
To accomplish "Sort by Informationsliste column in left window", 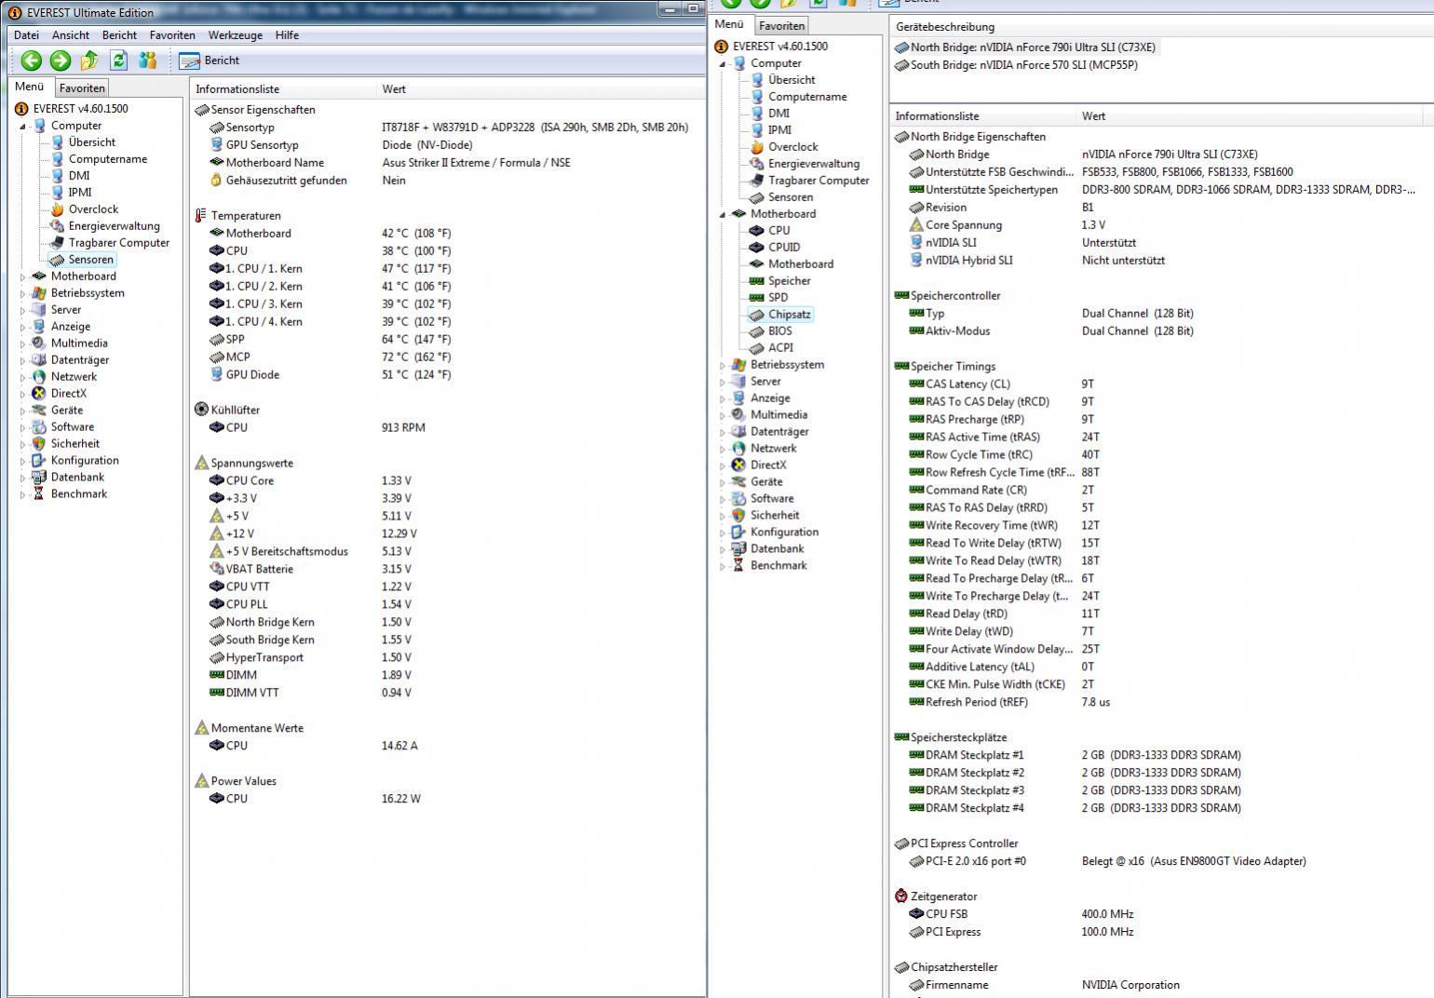I will [x=283, y=89].
